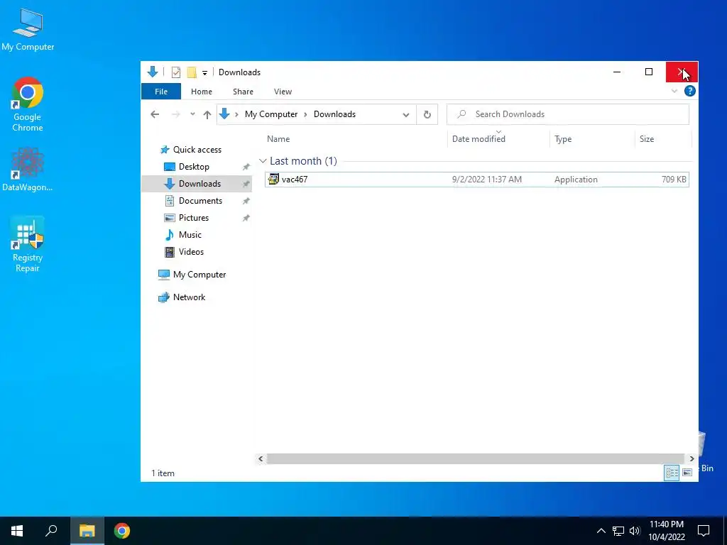Open the notification center
The width and height of the screenshot is (727, 545).
coord(704,531)
